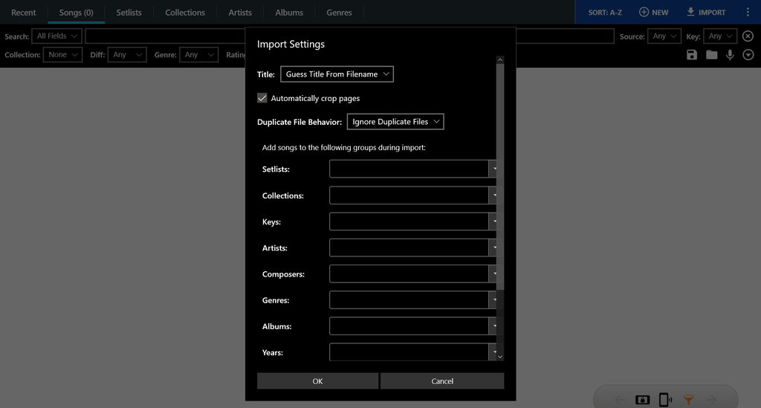The width and height of the screenshot is (761, 408).
Task: Activate the microphone voice search icon
Action: (730, 55)
